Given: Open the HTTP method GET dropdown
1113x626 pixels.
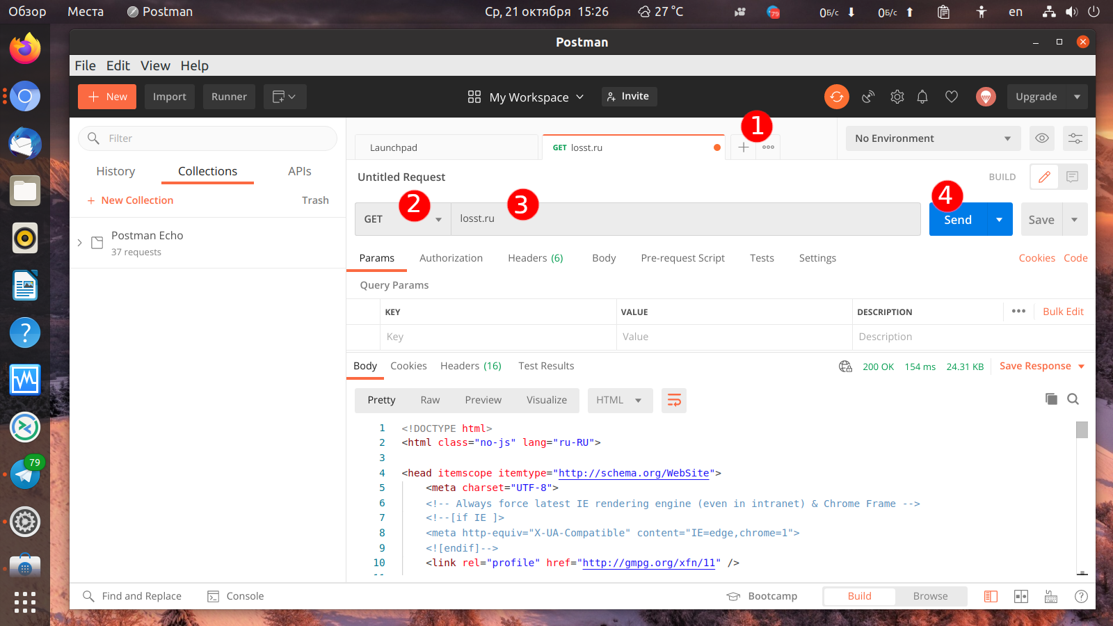Looking at the screenshot, I should pyautogui.click(x=403, y=219).
